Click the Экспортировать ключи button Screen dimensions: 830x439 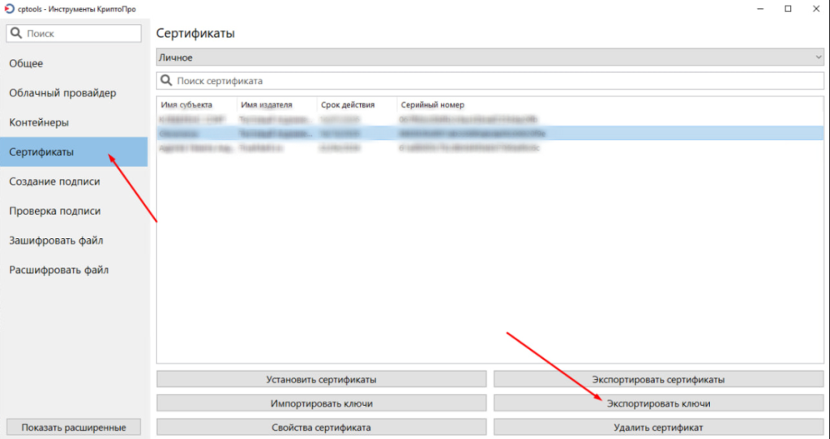tap(658, 403)
